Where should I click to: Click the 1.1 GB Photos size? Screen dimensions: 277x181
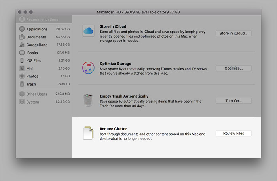click(65, 76)
